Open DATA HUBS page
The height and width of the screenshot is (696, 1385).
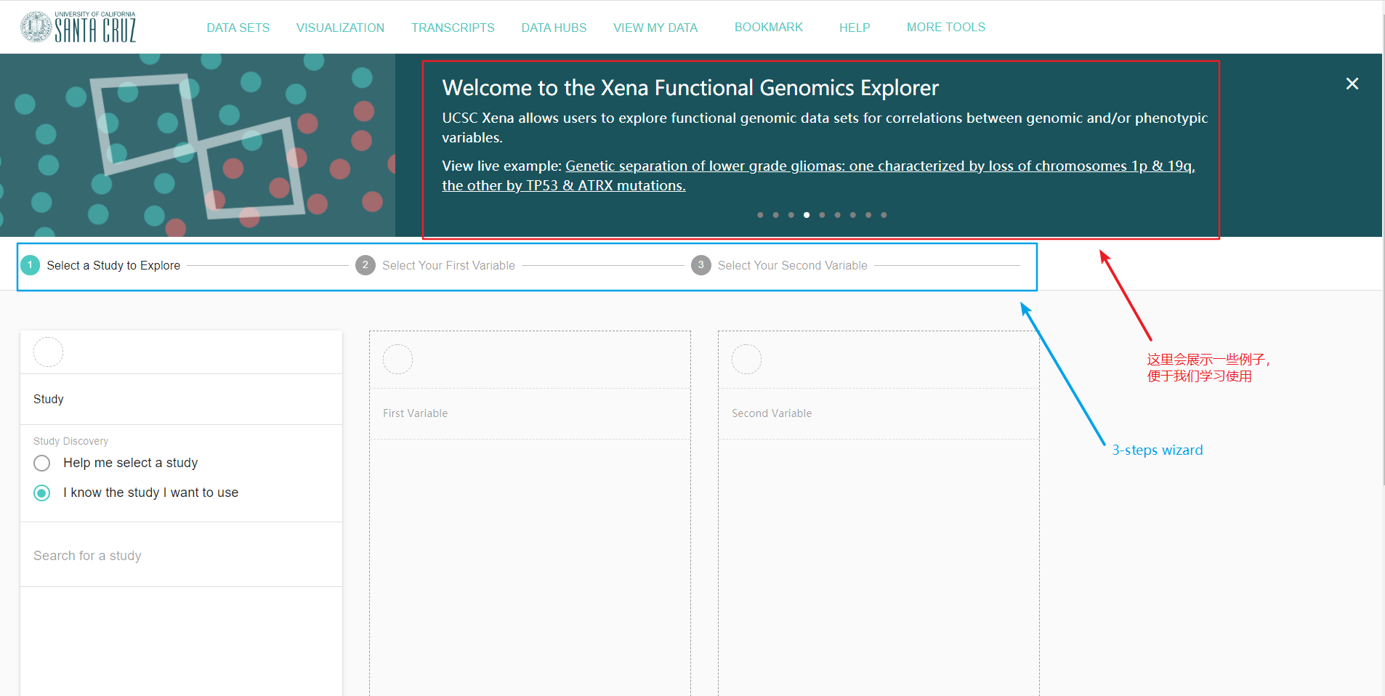tap(554, 28)
